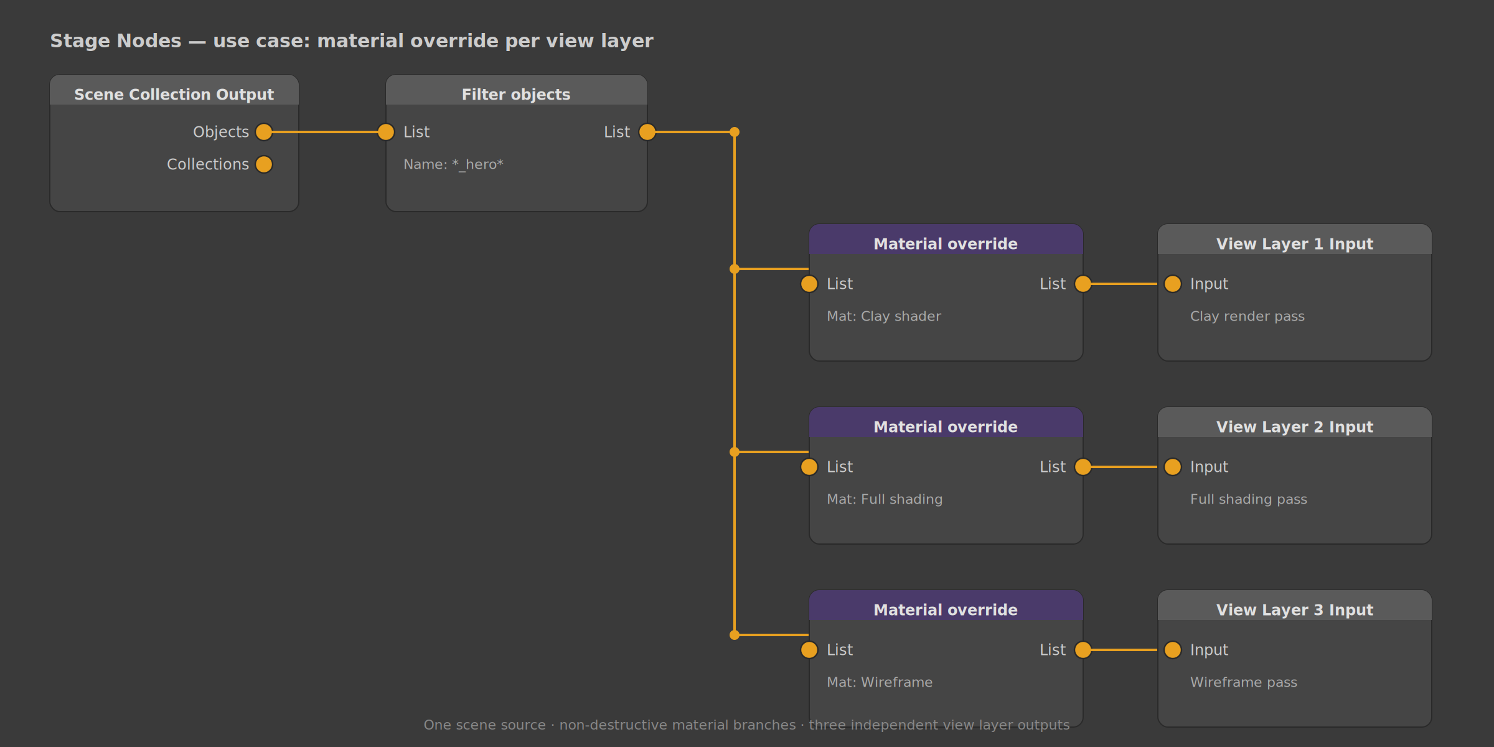The width and height of the screenshot is (1494, 747).
Task: Click View Layer 1 Input socket
Action: [1173, 284]
